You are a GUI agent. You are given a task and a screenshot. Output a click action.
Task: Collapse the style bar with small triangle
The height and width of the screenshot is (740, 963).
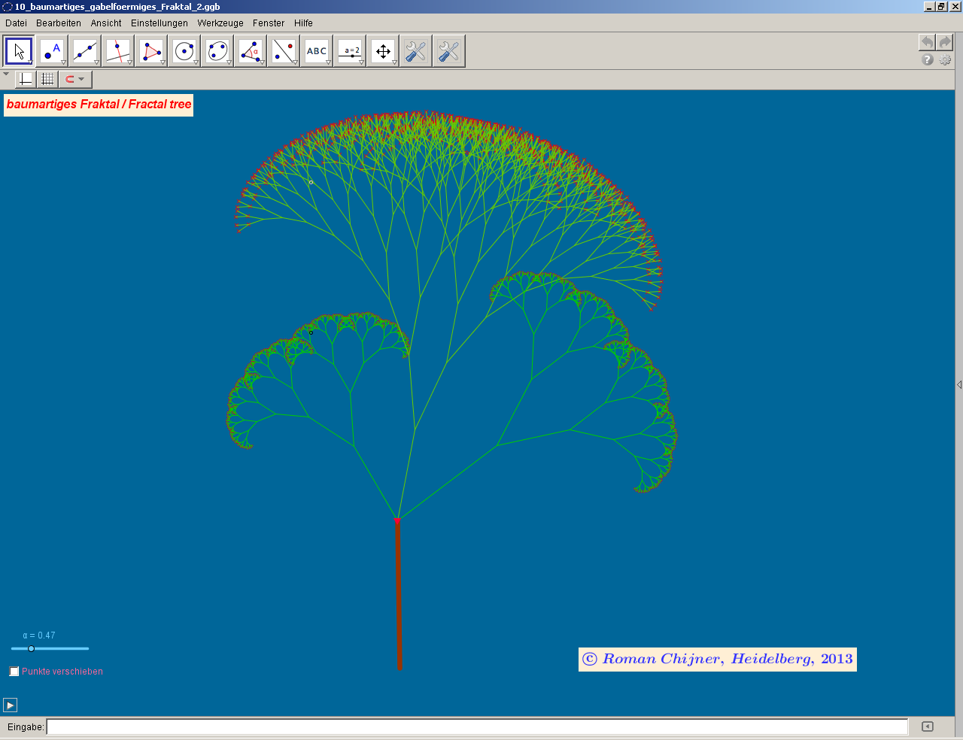pos(6,74)
